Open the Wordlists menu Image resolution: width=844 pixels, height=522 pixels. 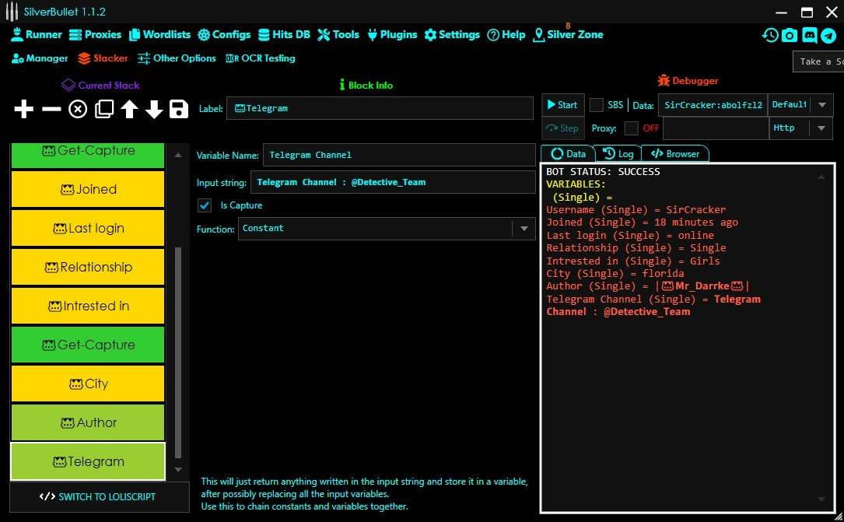(x=160, y=35)
